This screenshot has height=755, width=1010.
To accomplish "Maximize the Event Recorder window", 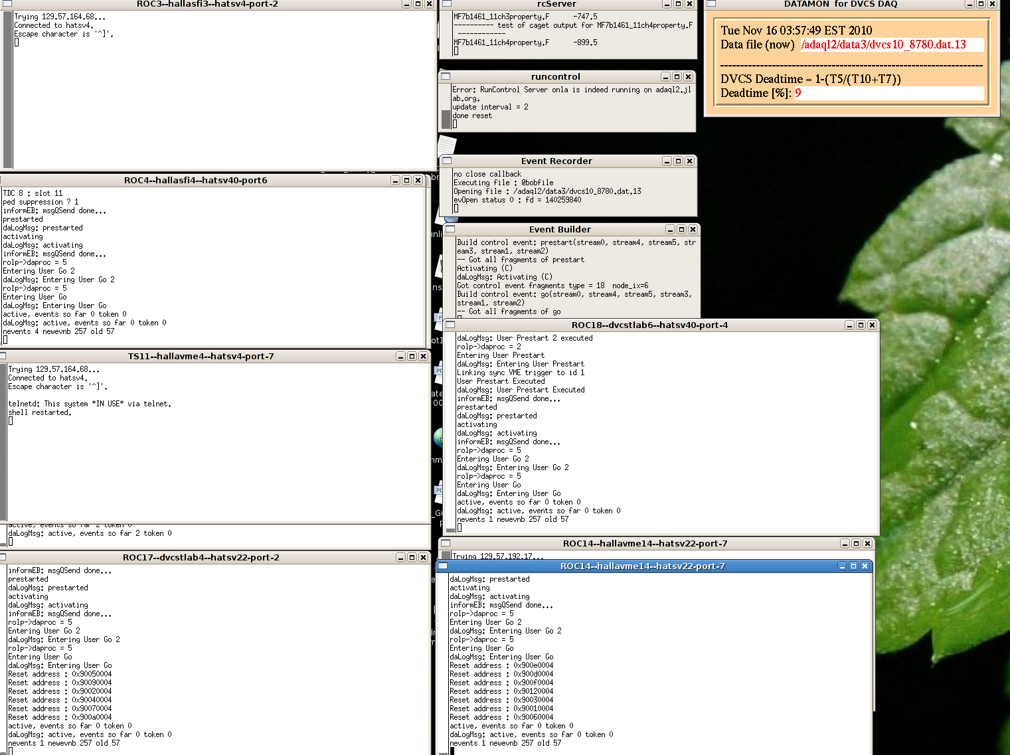I will 678,161.
